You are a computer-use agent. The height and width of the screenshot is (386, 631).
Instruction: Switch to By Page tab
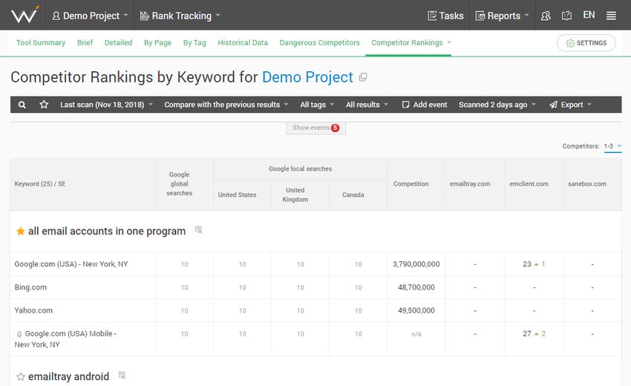157,42
